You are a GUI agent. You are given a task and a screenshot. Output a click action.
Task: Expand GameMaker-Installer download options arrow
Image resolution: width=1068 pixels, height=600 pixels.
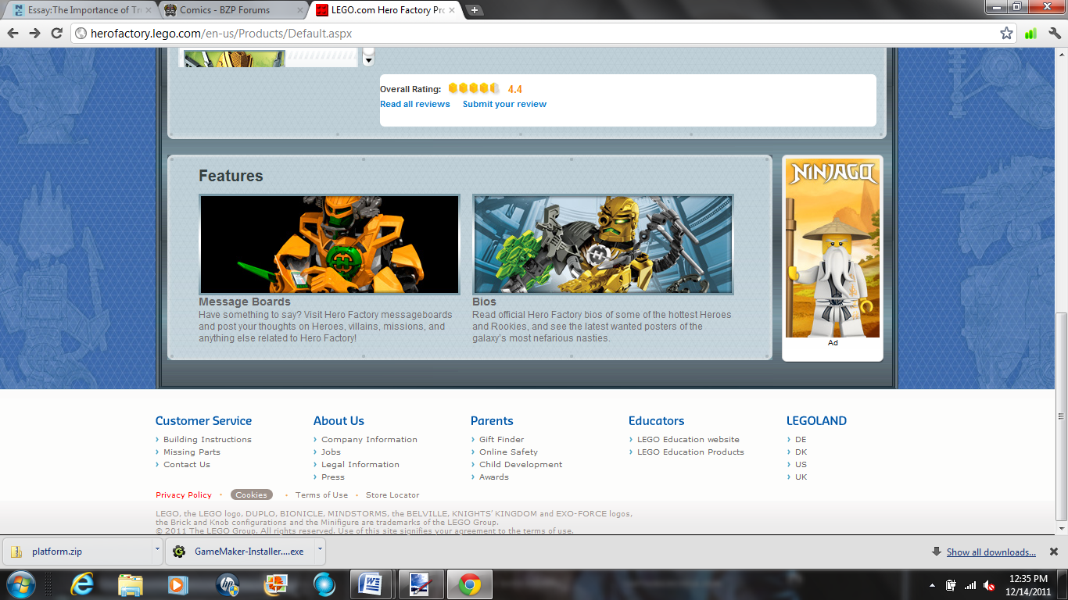click(320, 551)
